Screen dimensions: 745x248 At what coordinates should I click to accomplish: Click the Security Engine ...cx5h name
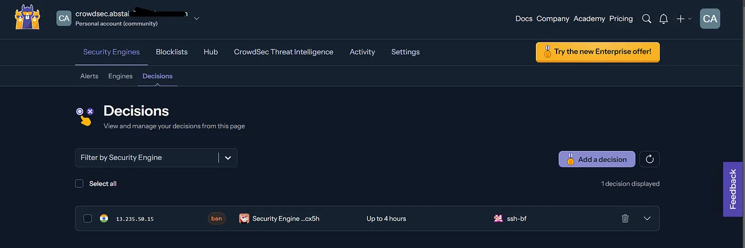pos(286,218)
